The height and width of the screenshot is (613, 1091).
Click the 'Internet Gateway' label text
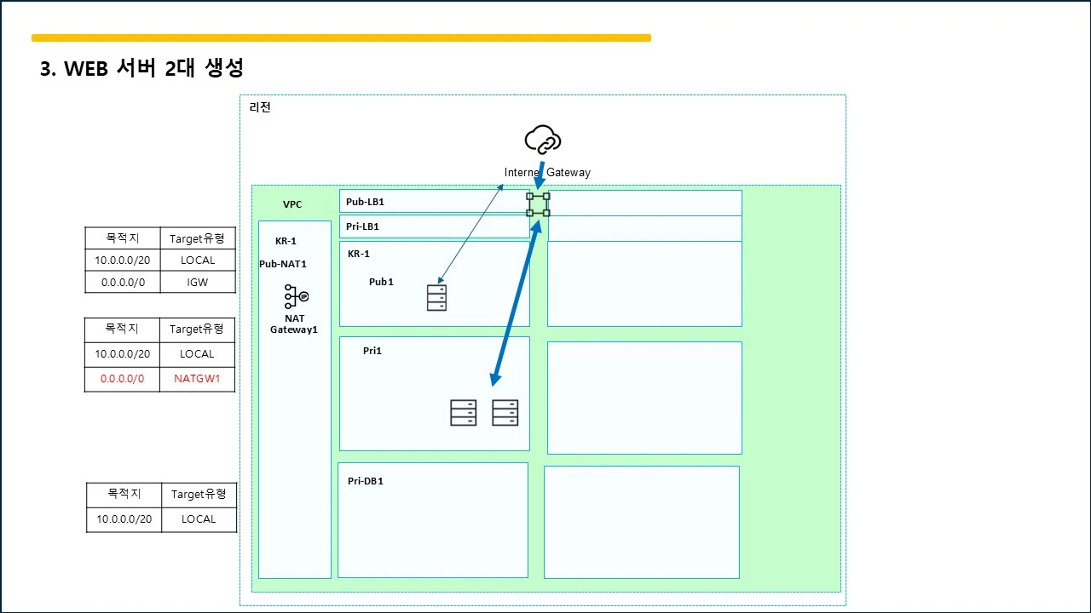[x=547, y=173]
